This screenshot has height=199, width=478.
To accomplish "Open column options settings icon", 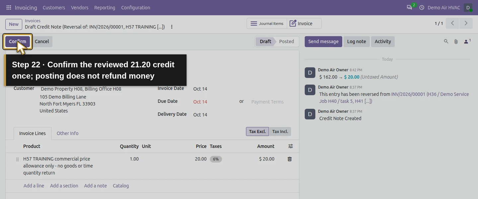I will pos(290,146).
